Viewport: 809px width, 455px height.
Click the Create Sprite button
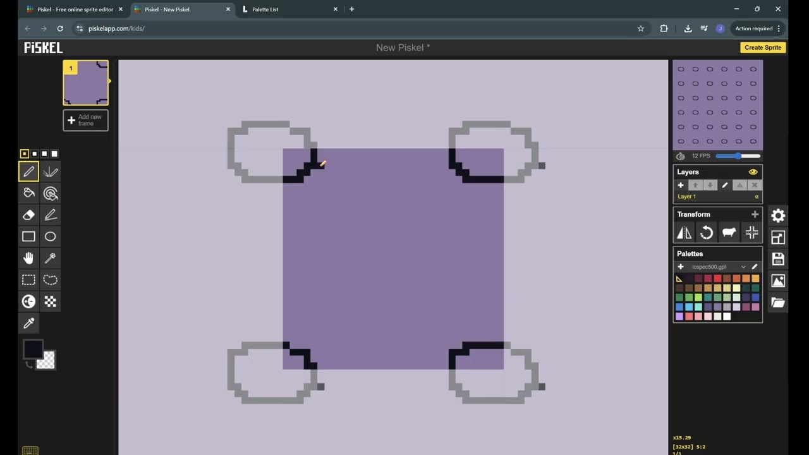click(x=763, y=47)
